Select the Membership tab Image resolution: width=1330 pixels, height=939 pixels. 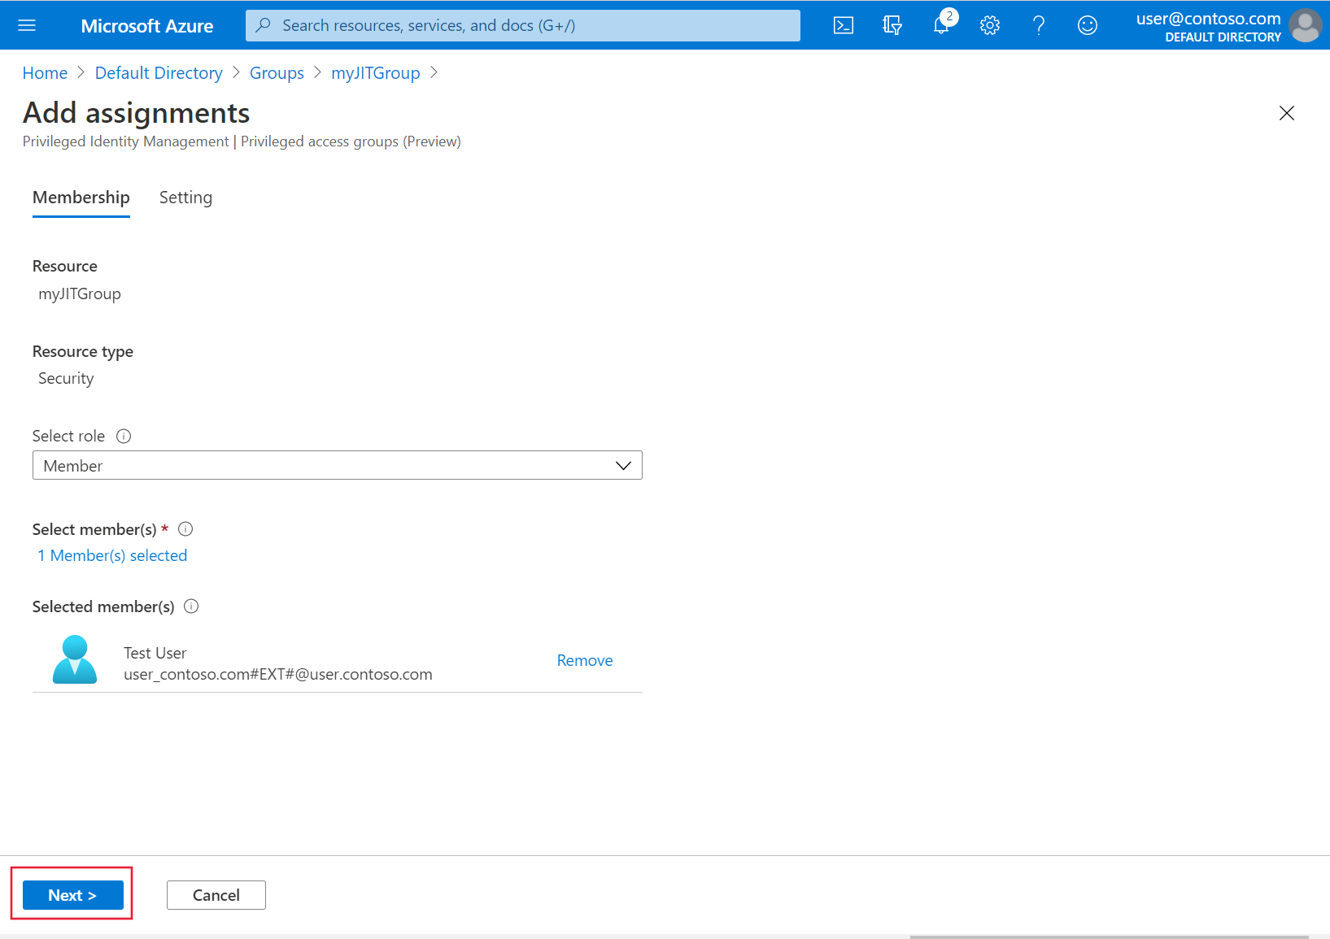point(81,198)
